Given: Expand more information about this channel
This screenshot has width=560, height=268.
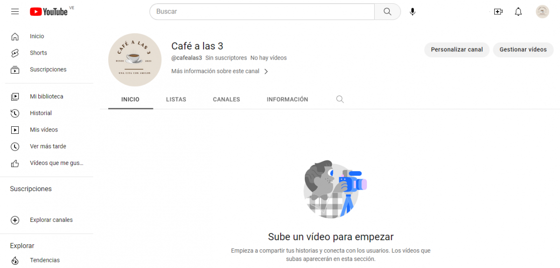Looking at the screenshot, I should tap(220, 71).
